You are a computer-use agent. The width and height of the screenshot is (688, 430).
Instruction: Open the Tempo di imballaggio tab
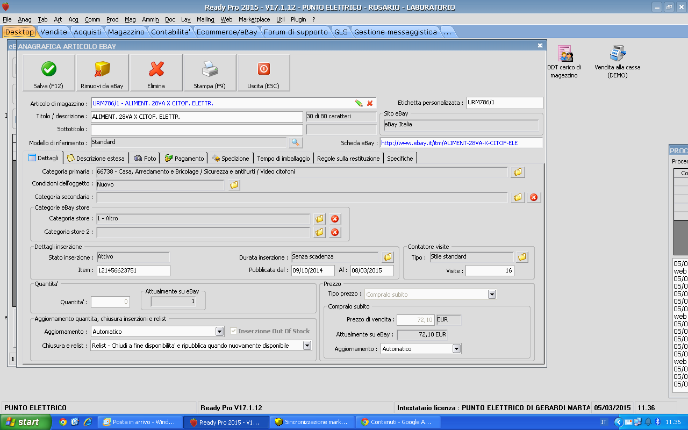(x=283, y=159)
